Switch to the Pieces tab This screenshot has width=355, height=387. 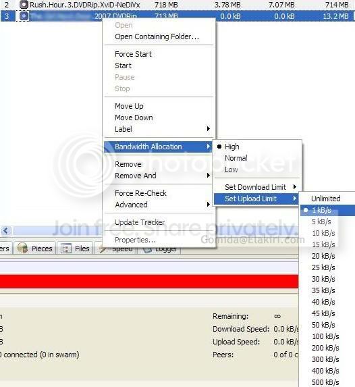35,249
